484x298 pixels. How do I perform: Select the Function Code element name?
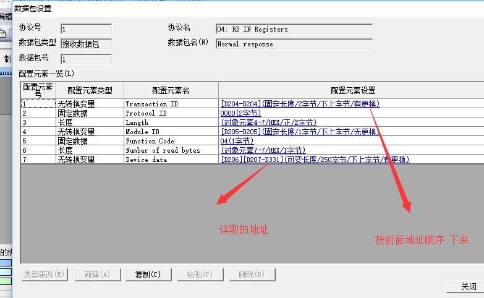(171, 141)
